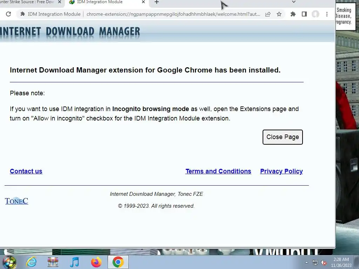Reload the page with Chrome refresh icon
359x269 pixels.
coord(8,14)
